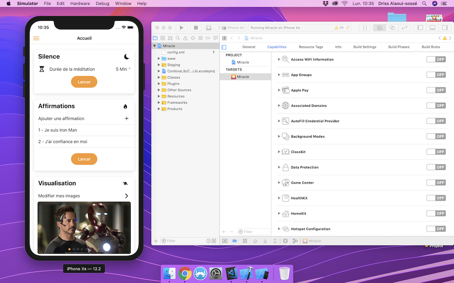Click Step Over in debug bar
This screenshot has height=283, width=454.
(255, 241)
